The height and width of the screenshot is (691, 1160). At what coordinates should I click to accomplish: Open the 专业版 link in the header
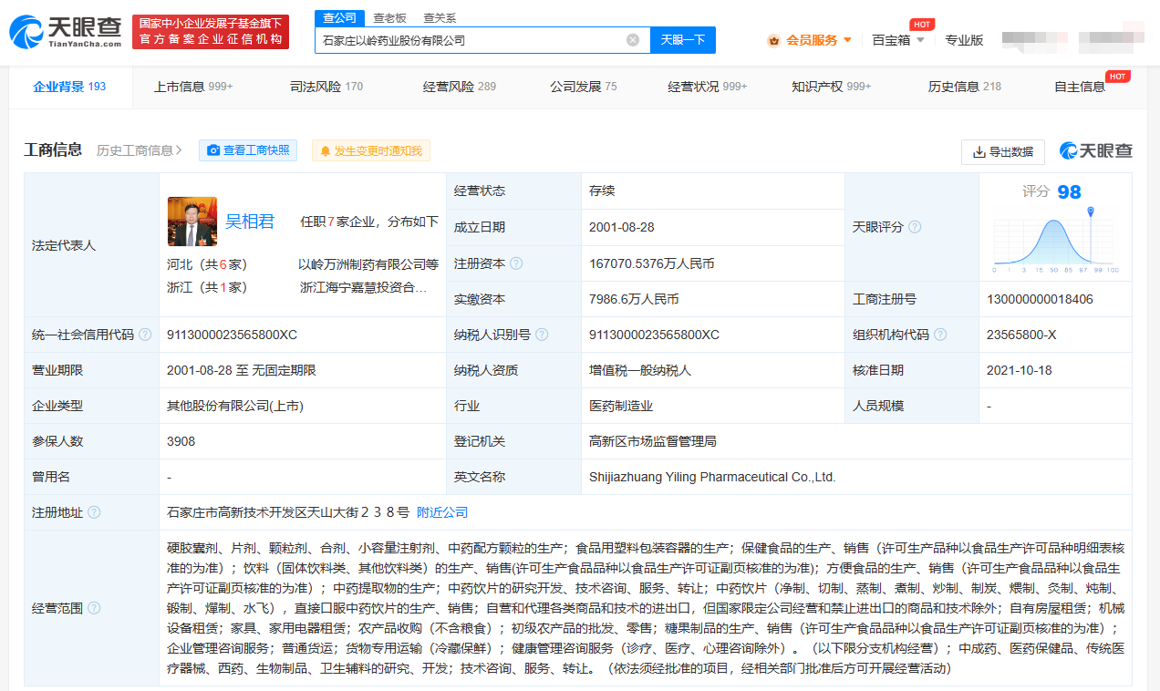coord(964,40)
